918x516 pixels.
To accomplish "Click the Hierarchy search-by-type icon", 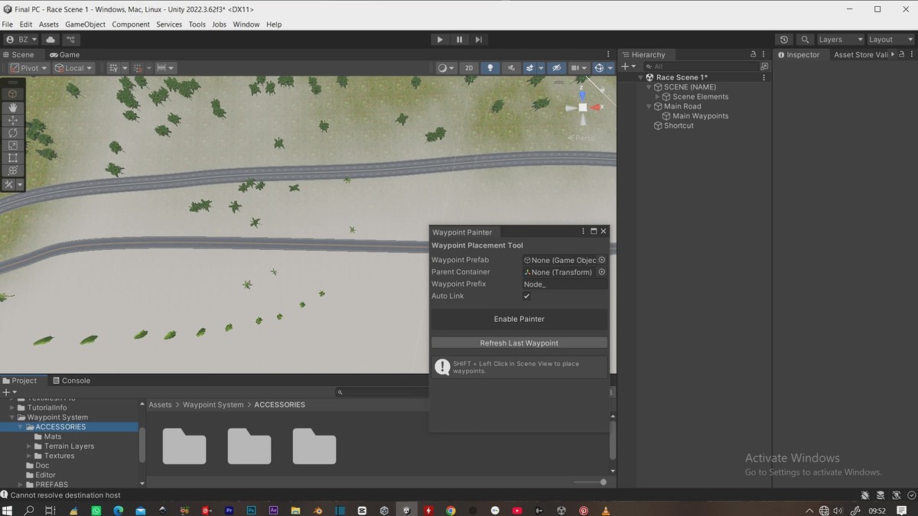I will (x=764, y=67).
